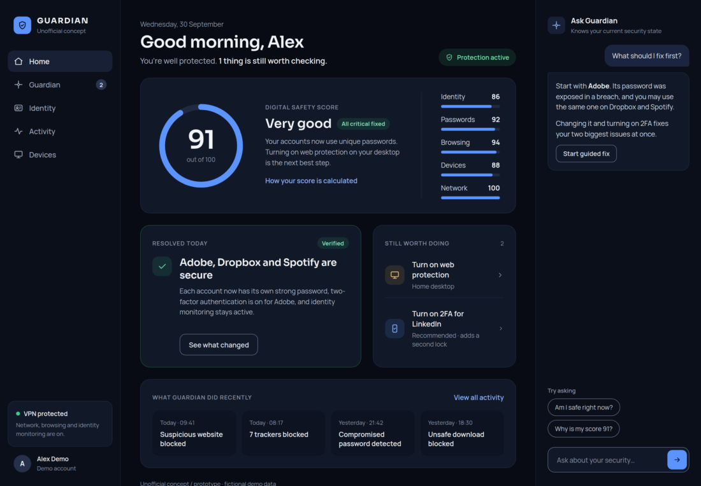Click the Devices monitor icon in sidebar
The image size is (701, 486).
(x=18, y=155)
